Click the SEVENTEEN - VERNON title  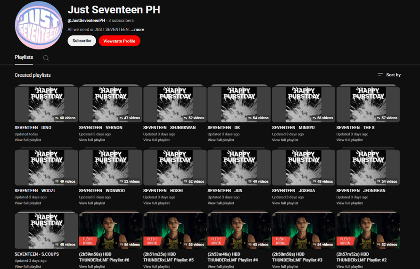101,128
